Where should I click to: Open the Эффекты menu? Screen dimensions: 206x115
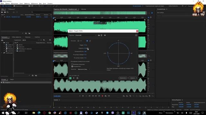pos(27,4)
